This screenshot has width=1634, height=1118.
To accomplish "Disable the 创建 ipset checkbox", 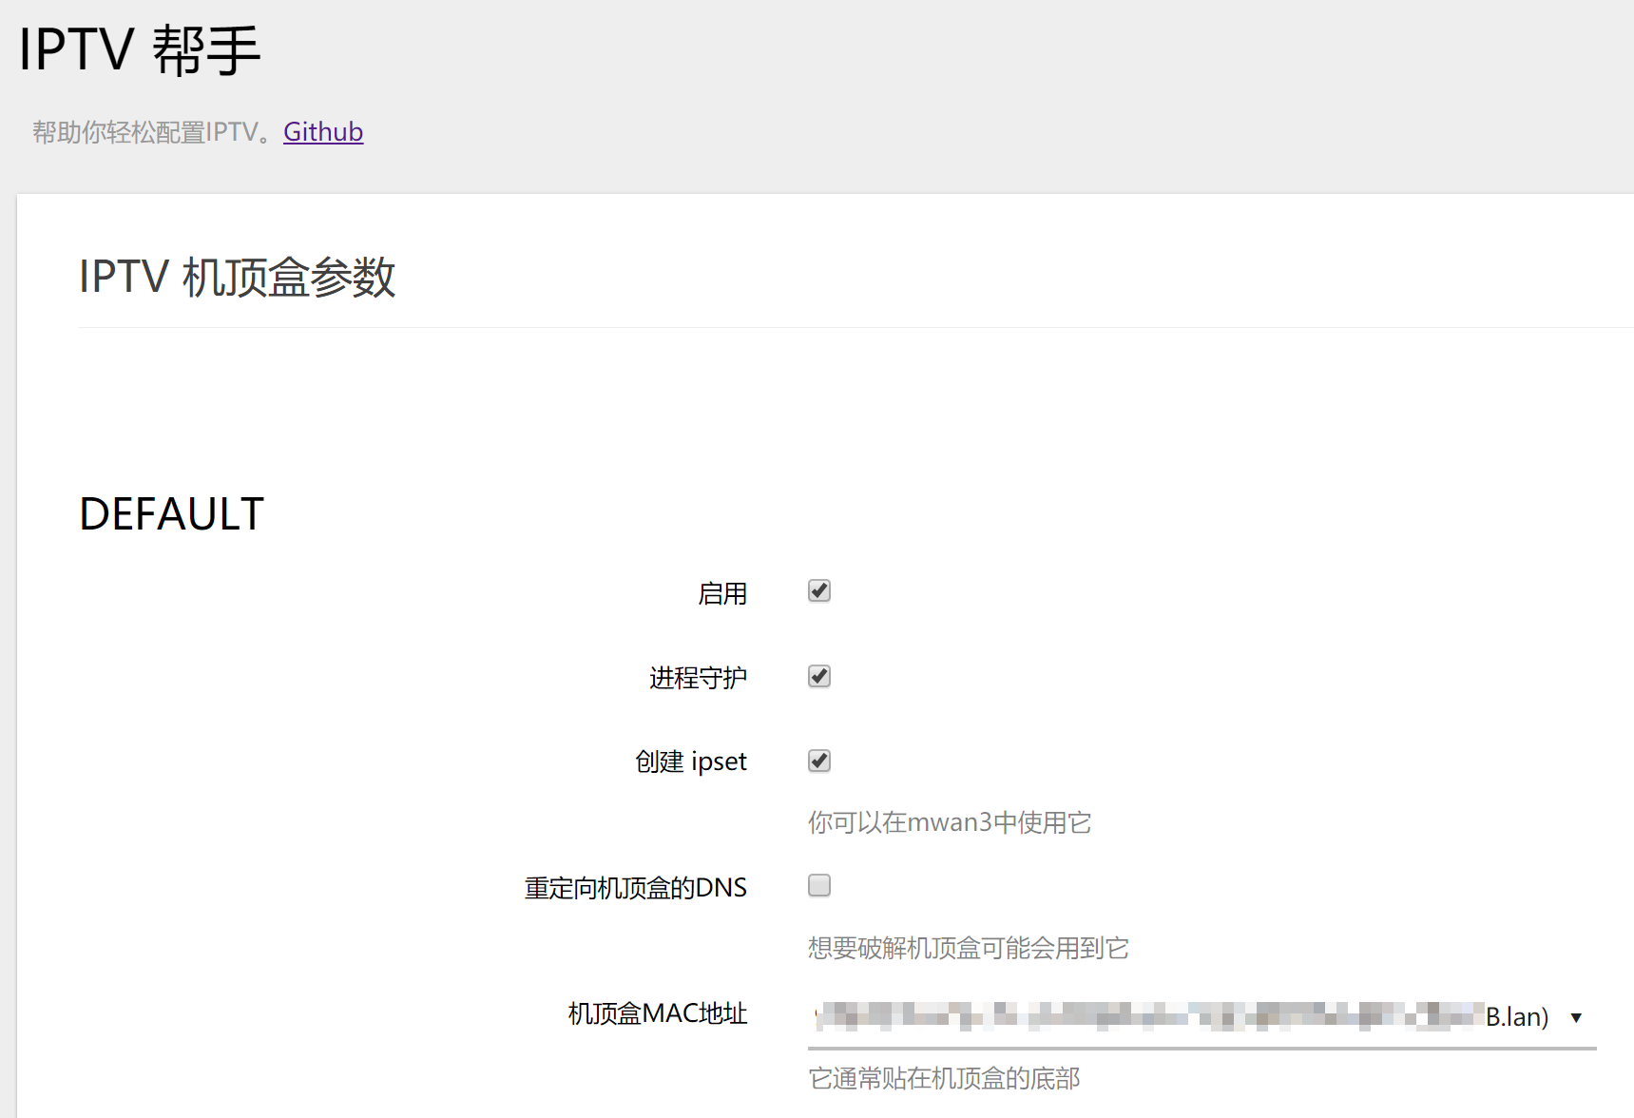I will 818,761.
